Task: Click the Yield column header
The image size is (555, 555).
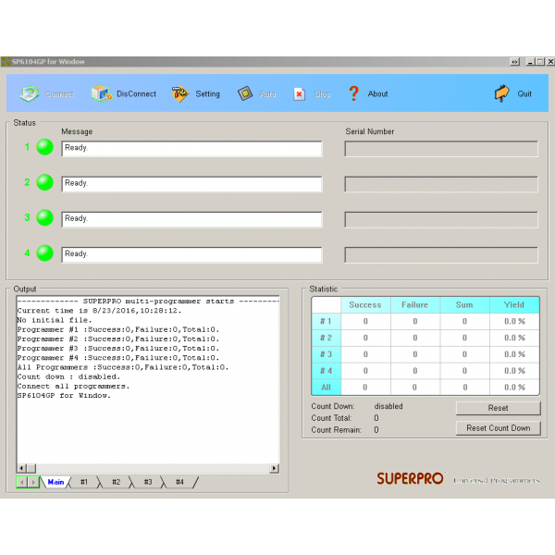Action: (x=513, y=304)
